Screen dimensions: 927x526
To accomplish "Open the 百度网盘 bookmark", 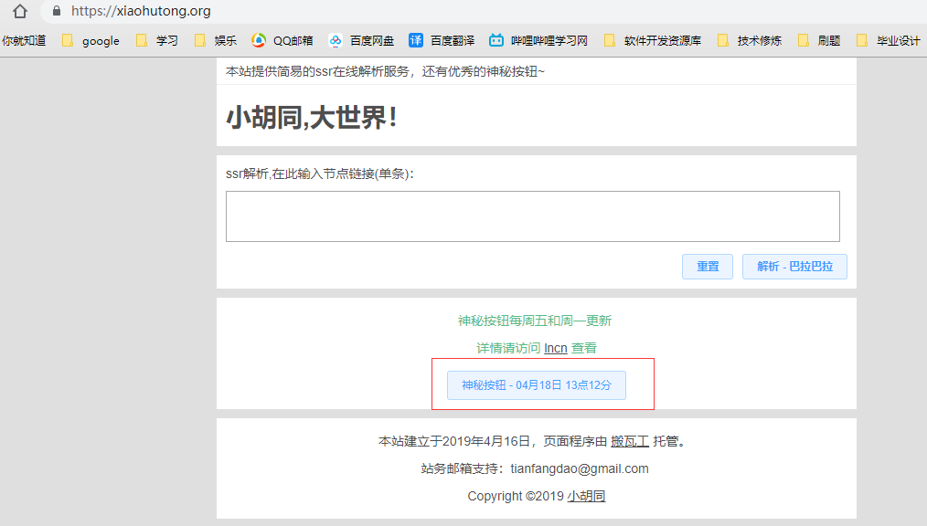I will tap(361, 40).
